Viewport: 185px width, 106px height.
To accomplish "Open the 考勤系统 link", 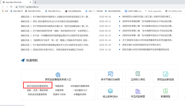I will (59, 86).
